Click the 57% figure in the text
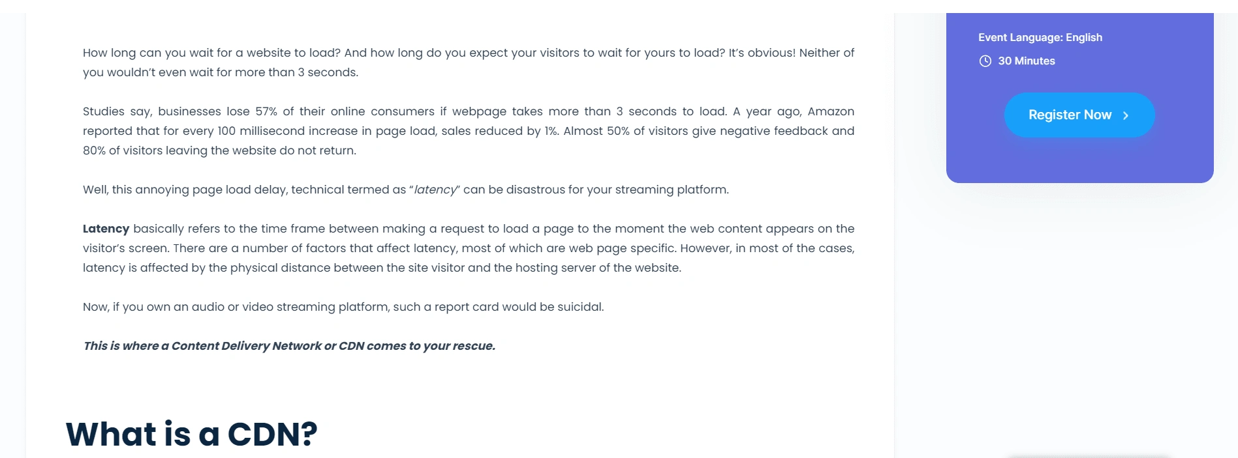 tap(266, 111)
